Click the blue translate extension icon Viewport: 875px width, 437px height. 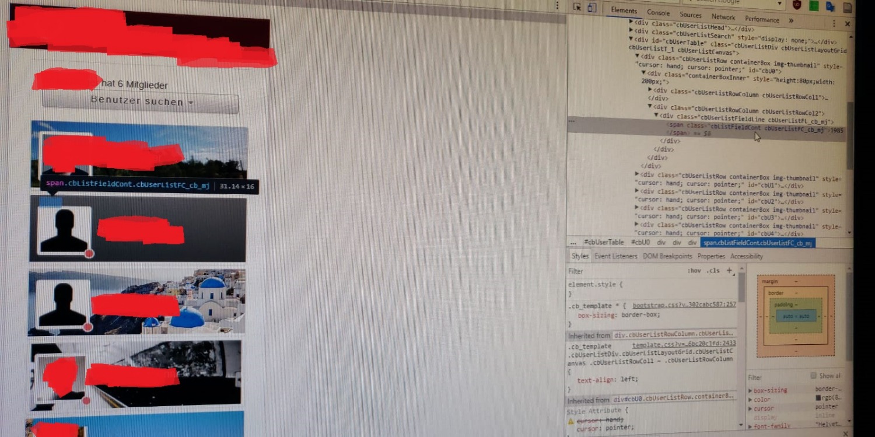tap(830, 6)
